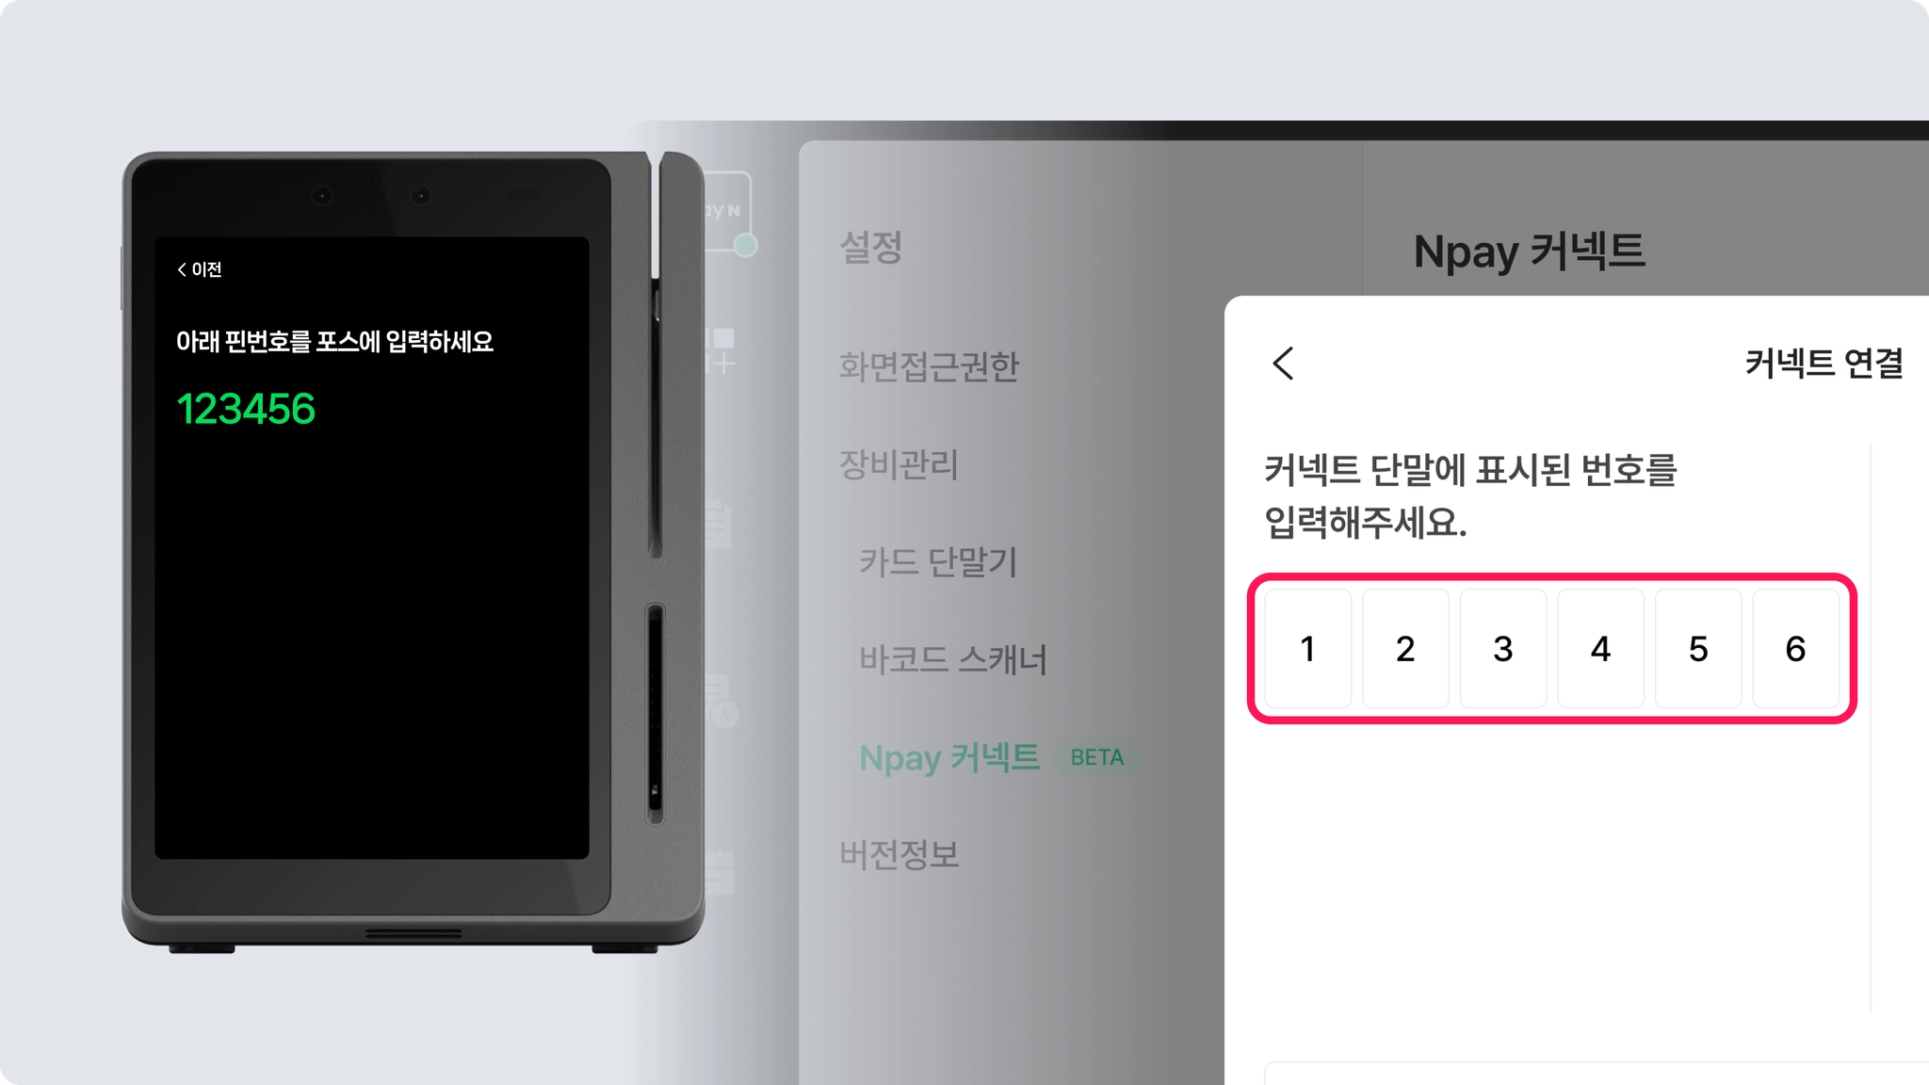Focus the first PIN digit box showing 1

[x=1307, y=648]
